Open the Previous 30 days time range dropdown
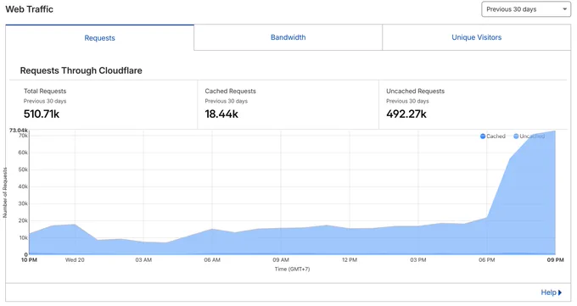 pos(526,9)
